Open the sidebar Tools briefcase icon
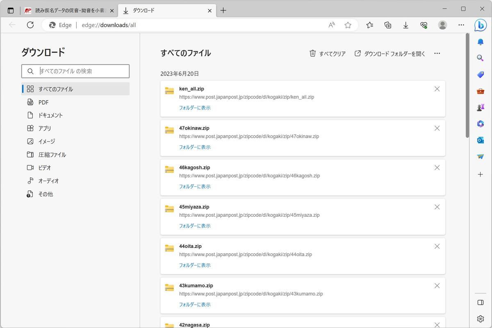Viewport: 492px width, 328px height. 480,91
